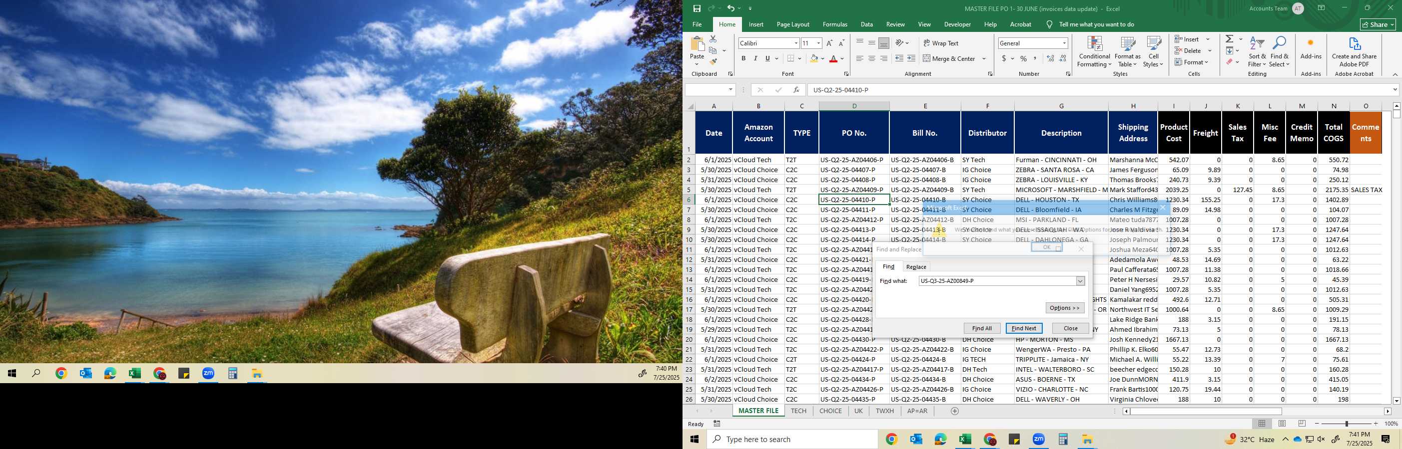Toggle Center horizontal alignment
This screenshot has width=1402, height=449.
click(x=872, y=59)
